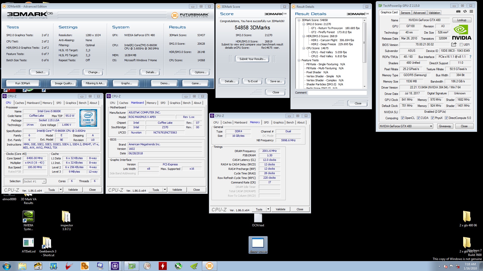Collapse the 3DMark Score tree node
The width and height of the screenshot is (483, 271).
(299, 20)
